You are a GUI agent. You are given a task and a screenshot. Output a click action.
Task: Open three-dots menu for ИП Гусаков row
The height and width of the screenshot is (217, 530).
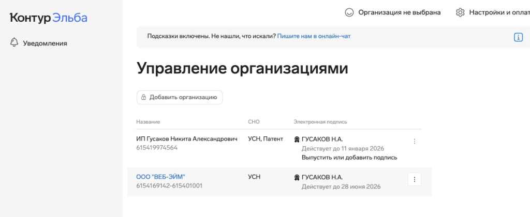[414, 141]
